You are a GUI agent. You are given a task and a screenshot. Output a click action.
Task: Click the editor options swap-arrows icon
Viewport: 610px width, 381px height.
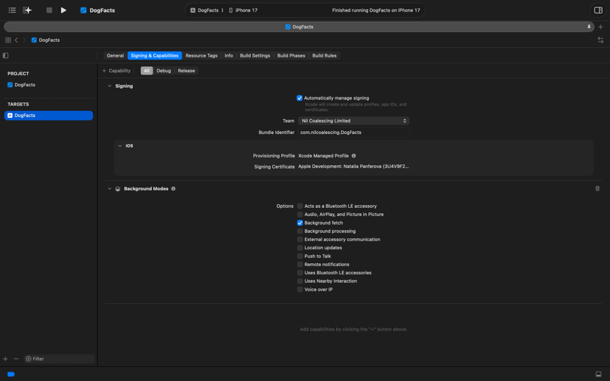click(x=601, y=40)
